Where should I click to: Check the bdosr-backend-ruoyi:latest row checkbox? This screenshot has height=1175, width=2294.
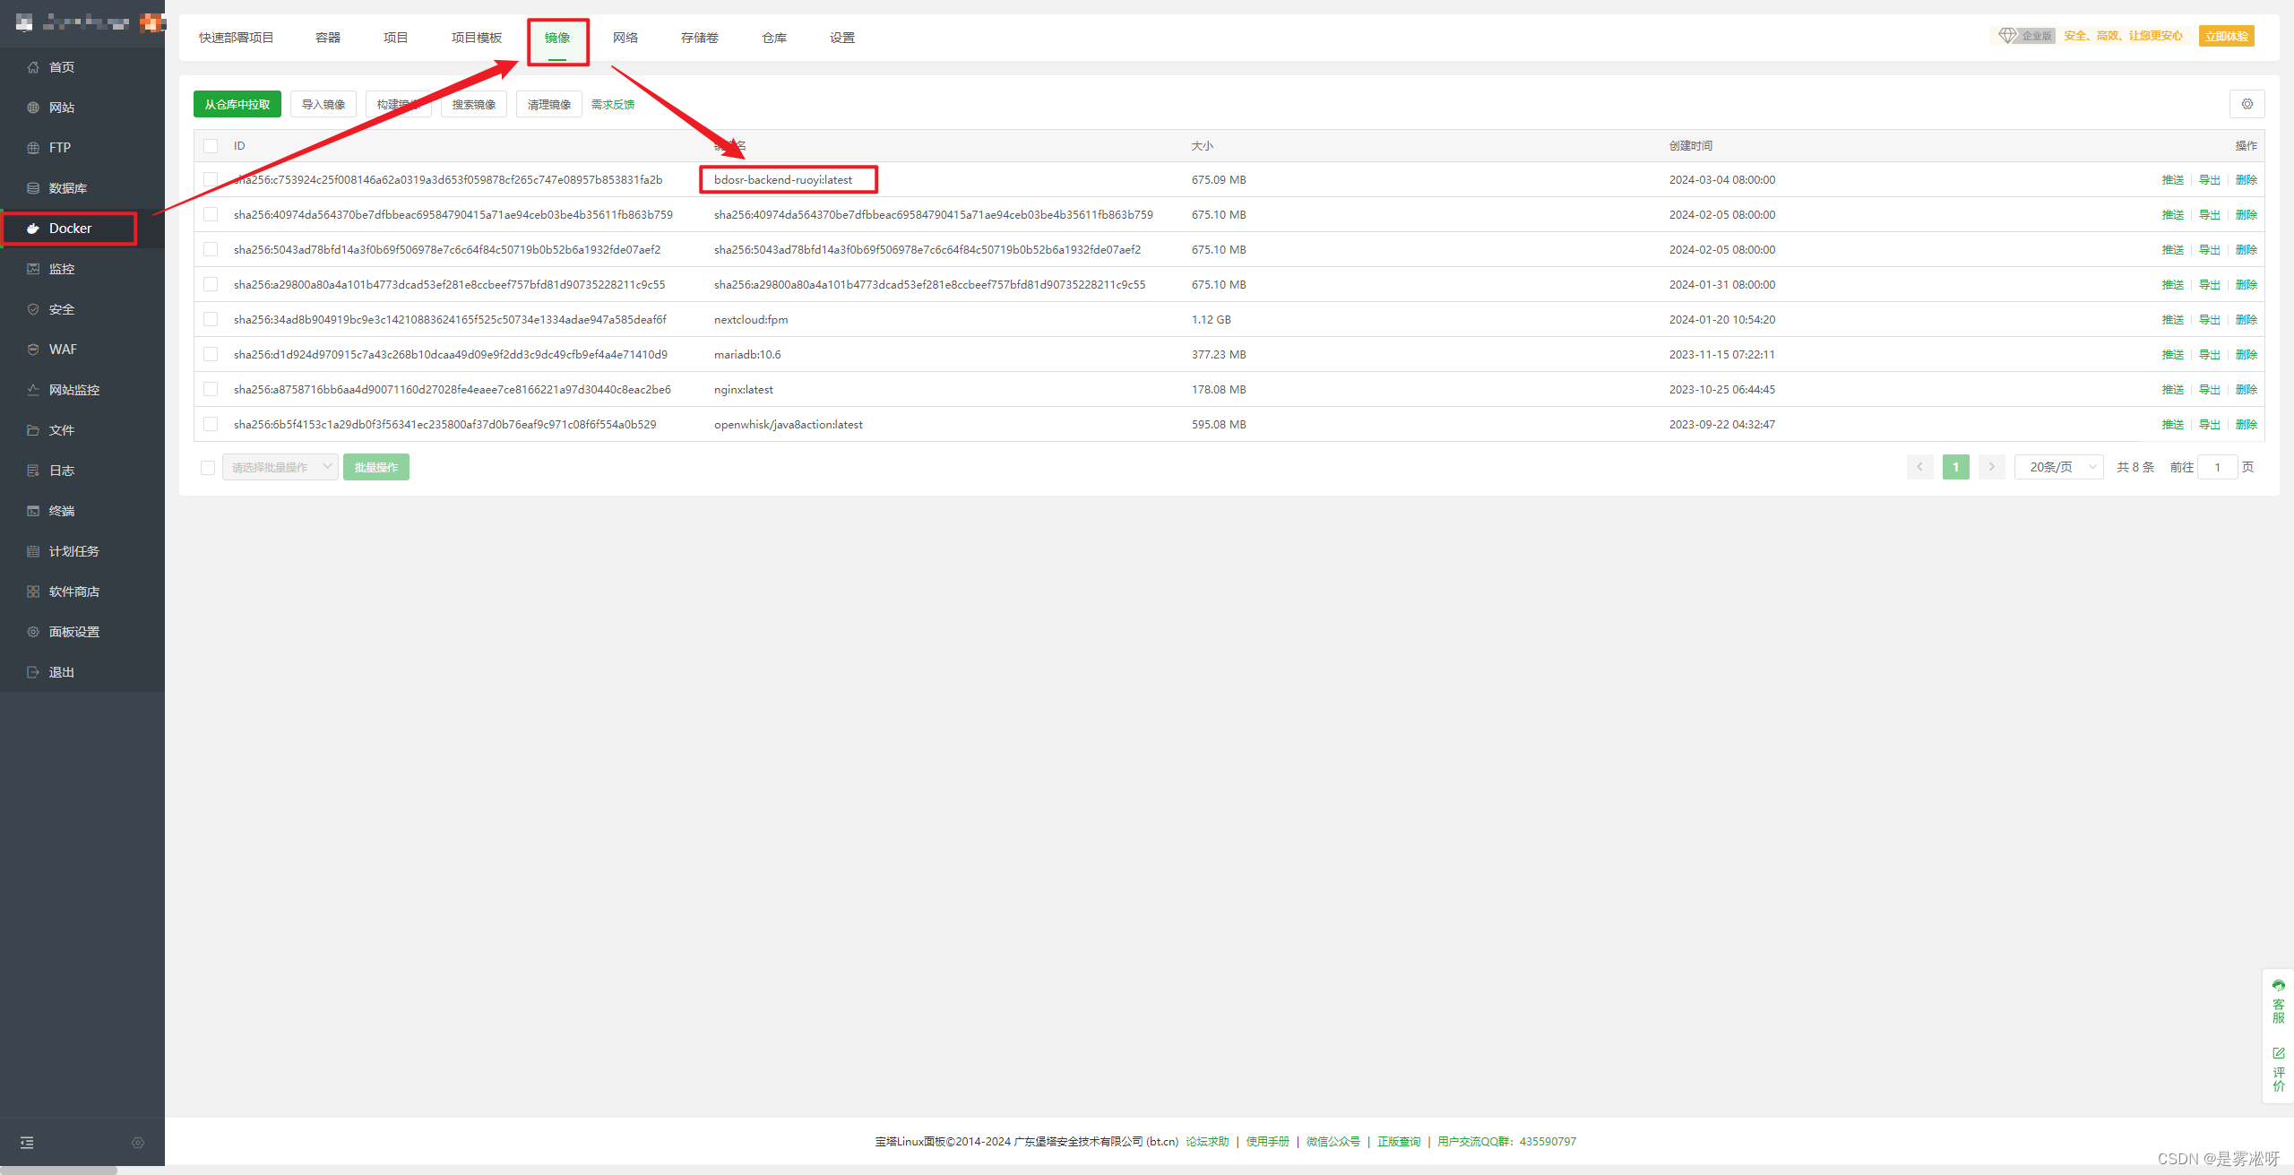coord(211,180)
